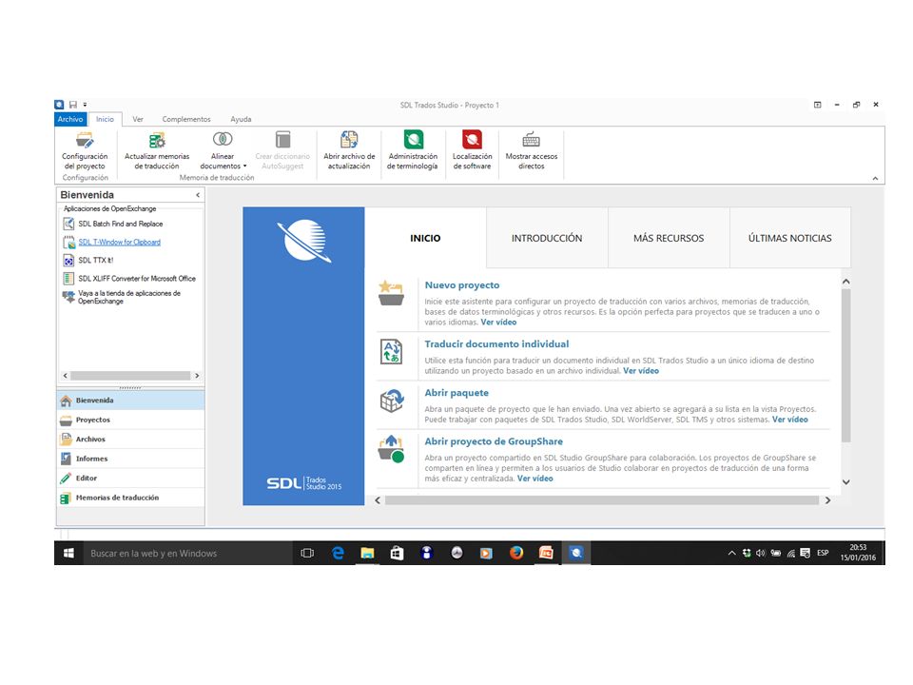Click the Save icon in title bar
The width and height of the screenshot is (913, 685).
click(73, 105)
